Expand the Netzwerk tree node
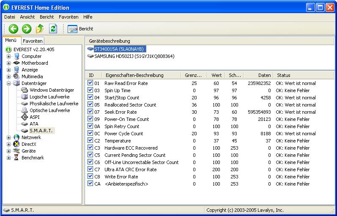The height and width of the screenshot is (216, 337). [8, 137]
